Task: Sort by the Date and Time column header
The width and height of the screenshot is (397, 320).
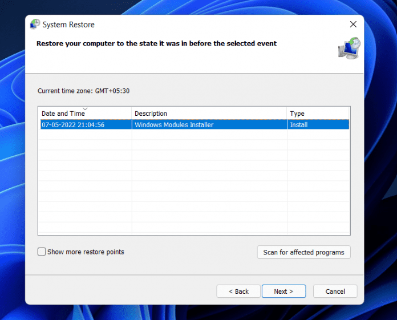Action: [63, 114]
